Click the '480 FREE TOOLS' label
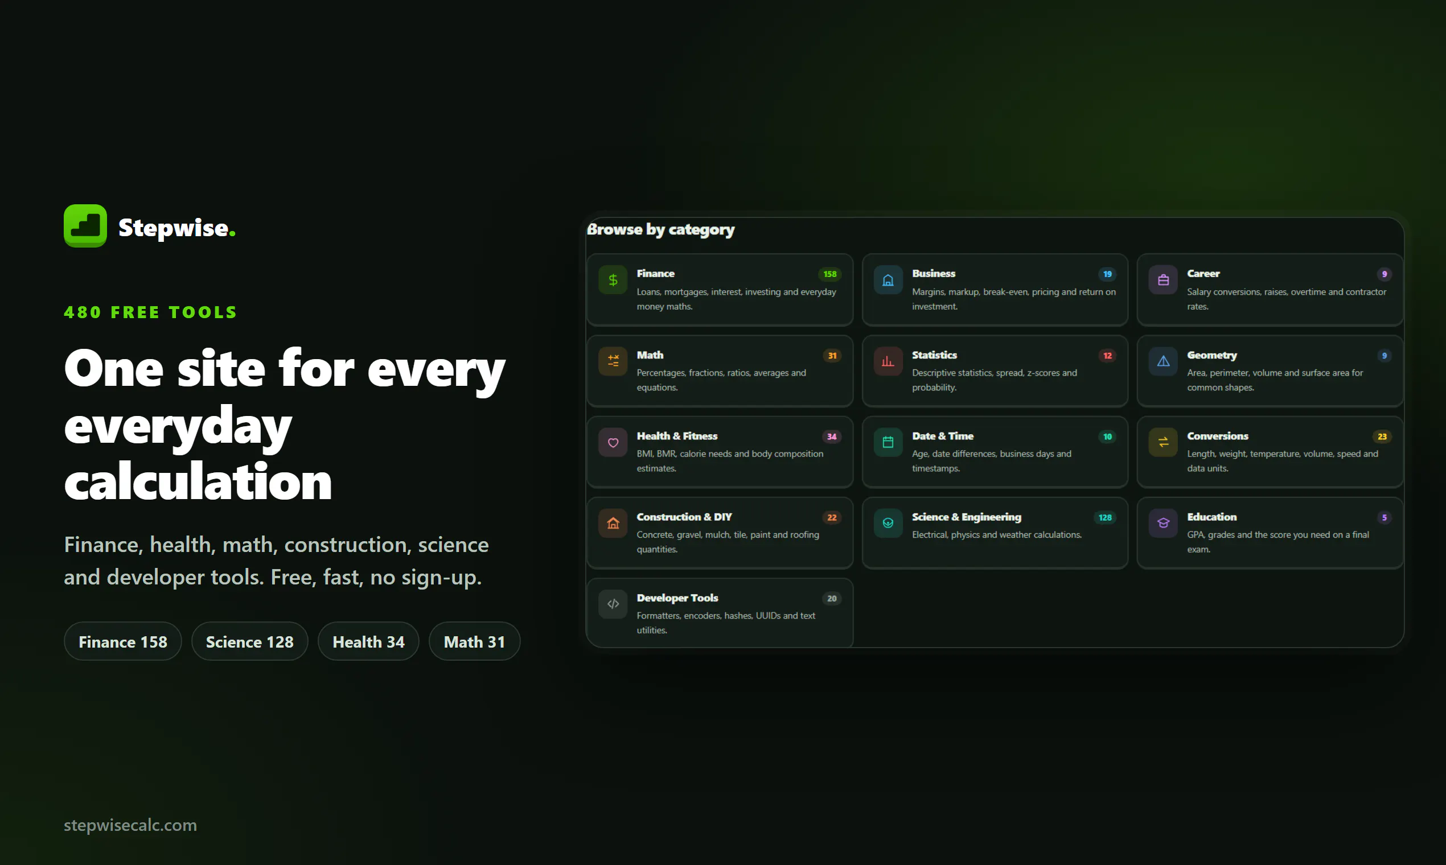 (150, 312)
